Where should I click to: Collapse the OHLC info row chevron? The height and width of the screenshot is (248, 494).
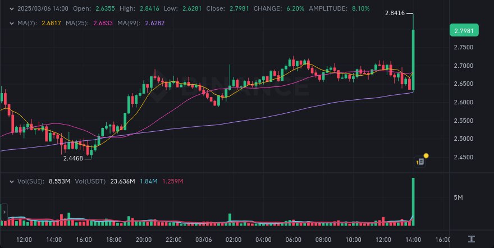click(12, 9)
